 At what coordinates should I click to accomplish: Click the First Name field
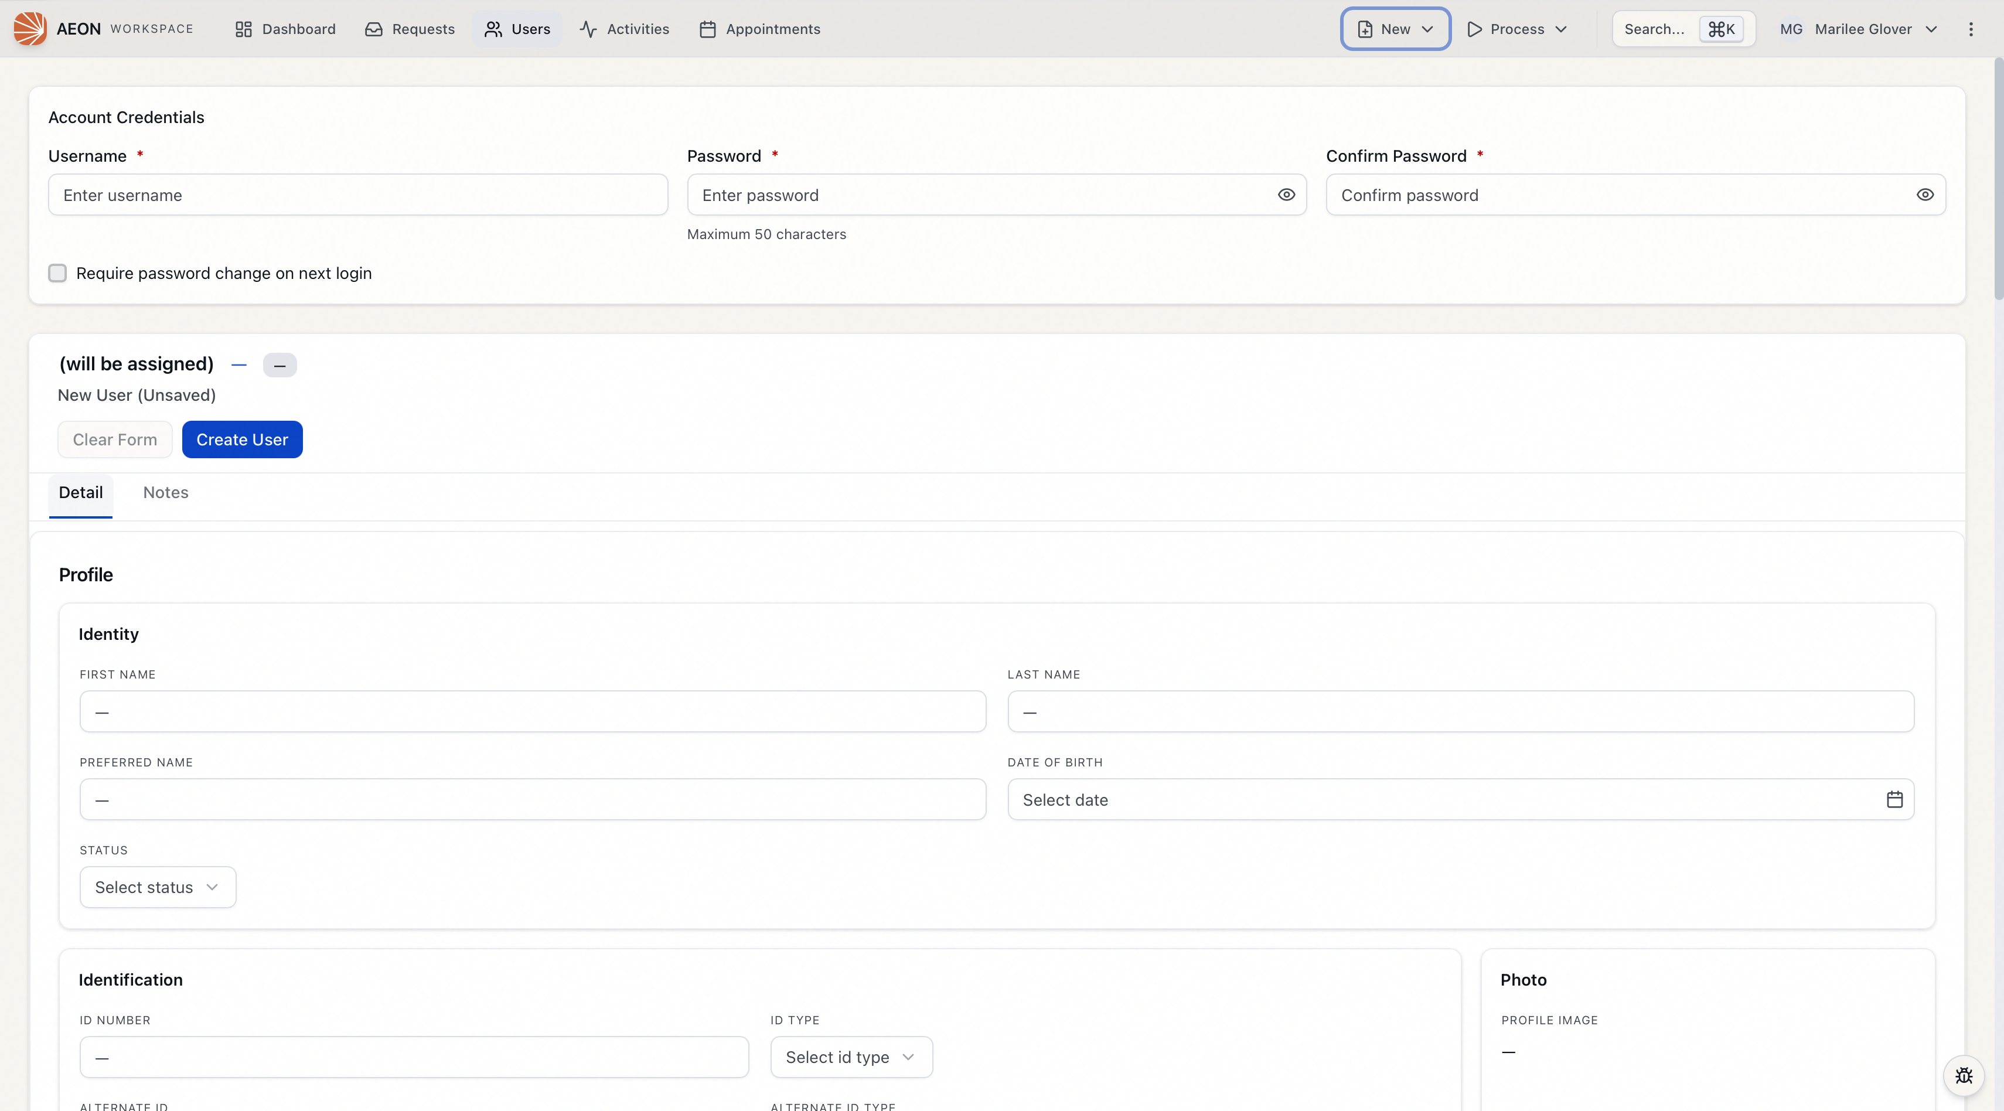point(533,711)
